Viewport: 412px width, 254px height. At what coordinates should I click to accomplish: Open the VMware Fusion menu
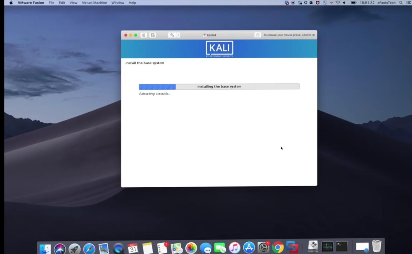(31, 3)
